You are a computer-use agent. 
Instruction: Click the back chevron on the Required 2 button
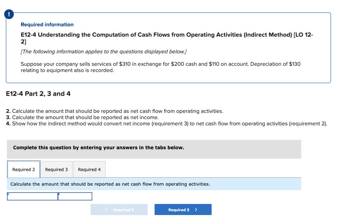tap(105, 209)
